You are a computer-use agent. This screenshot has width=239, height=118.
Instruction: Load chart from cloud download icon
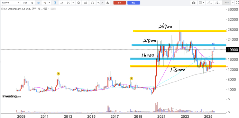(210, 3)
